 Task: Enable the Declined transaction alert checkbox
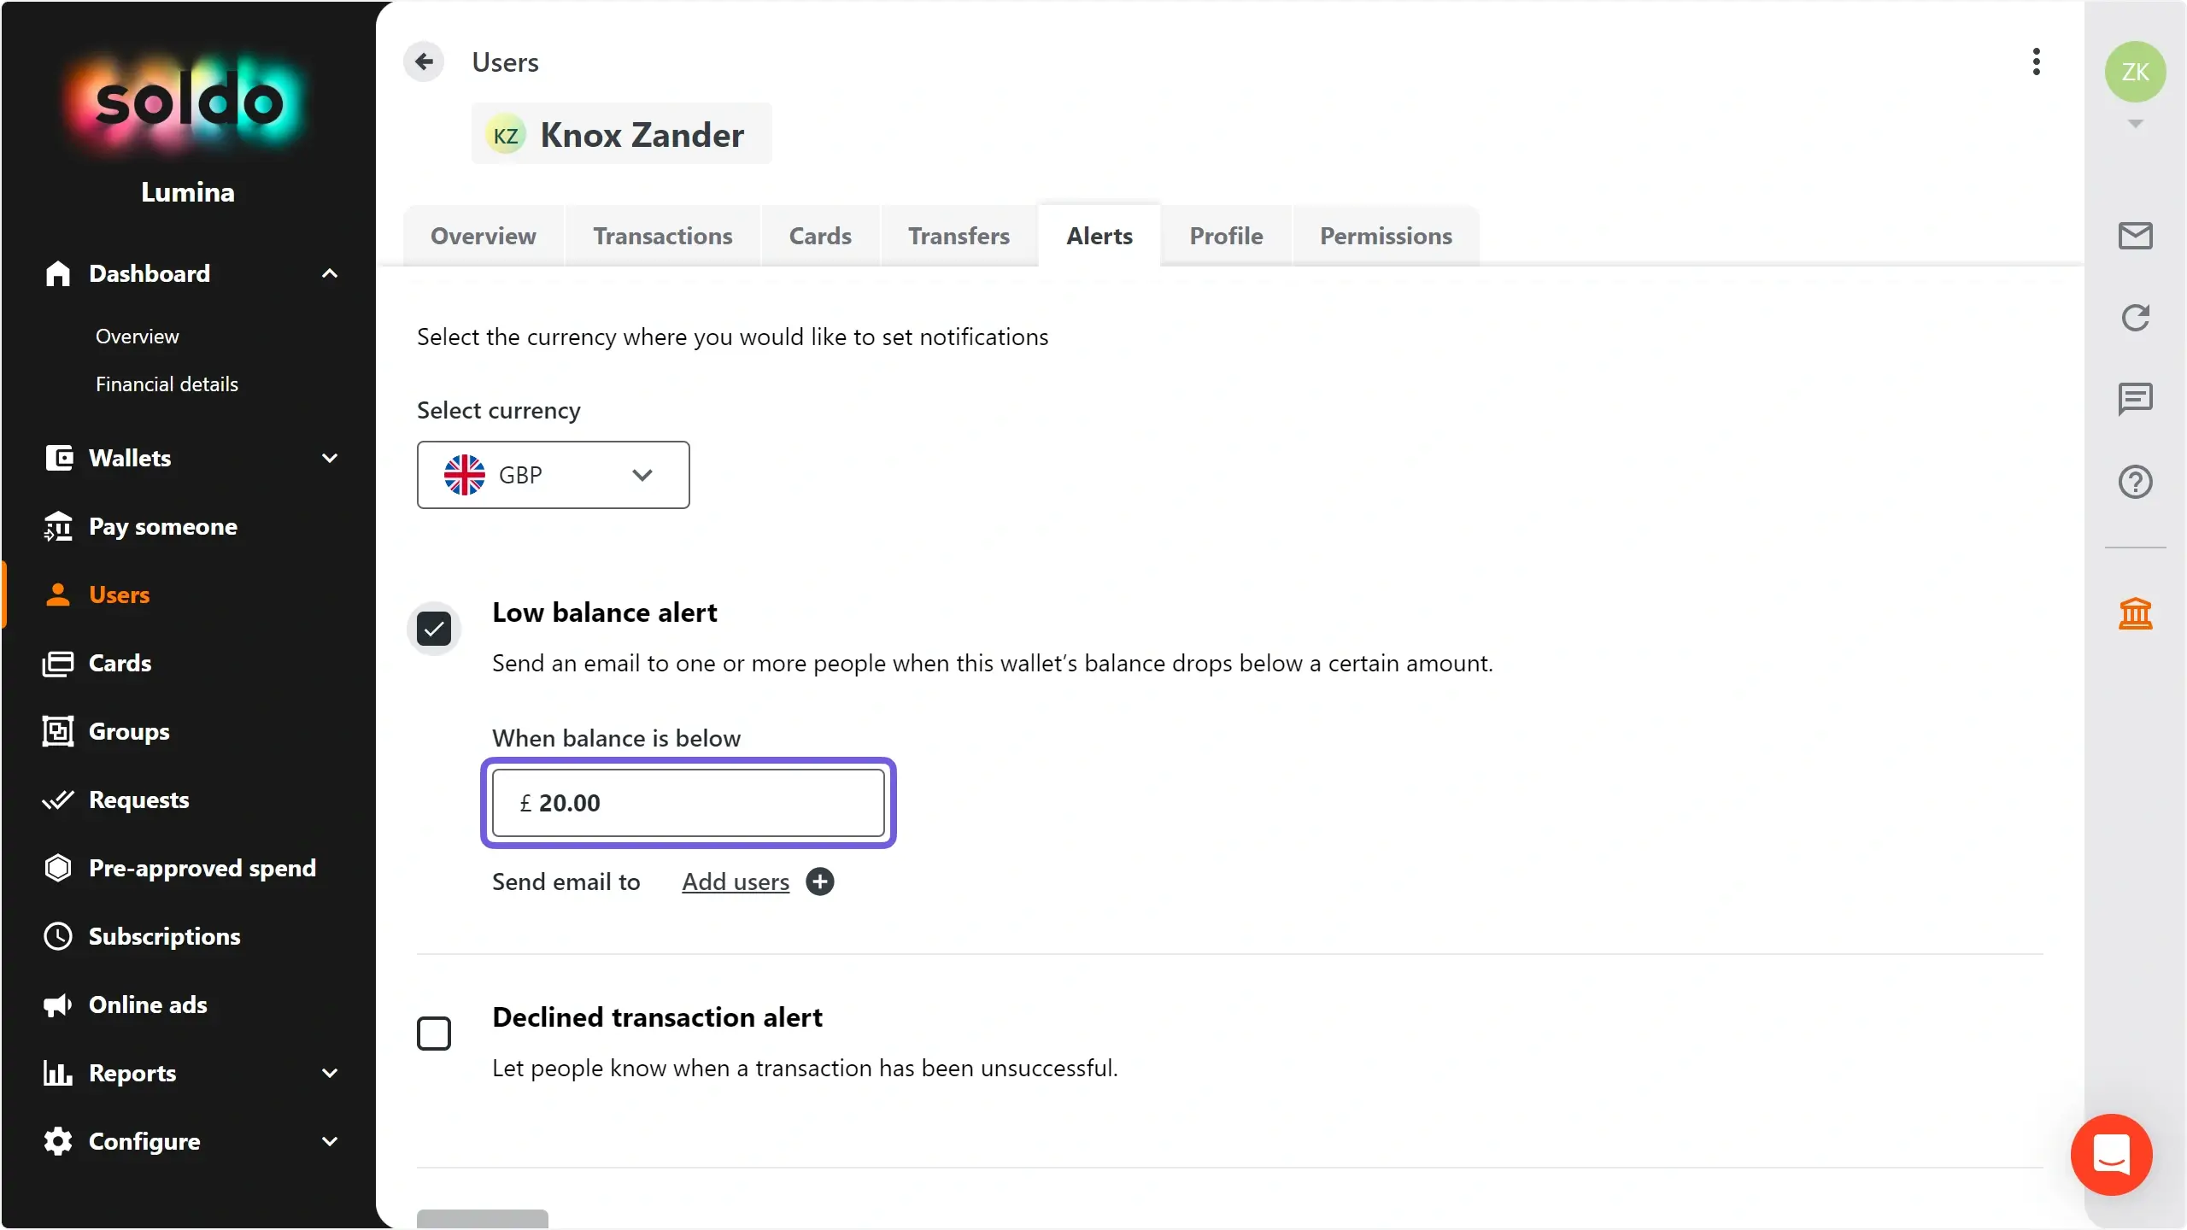coord(434,1034)
